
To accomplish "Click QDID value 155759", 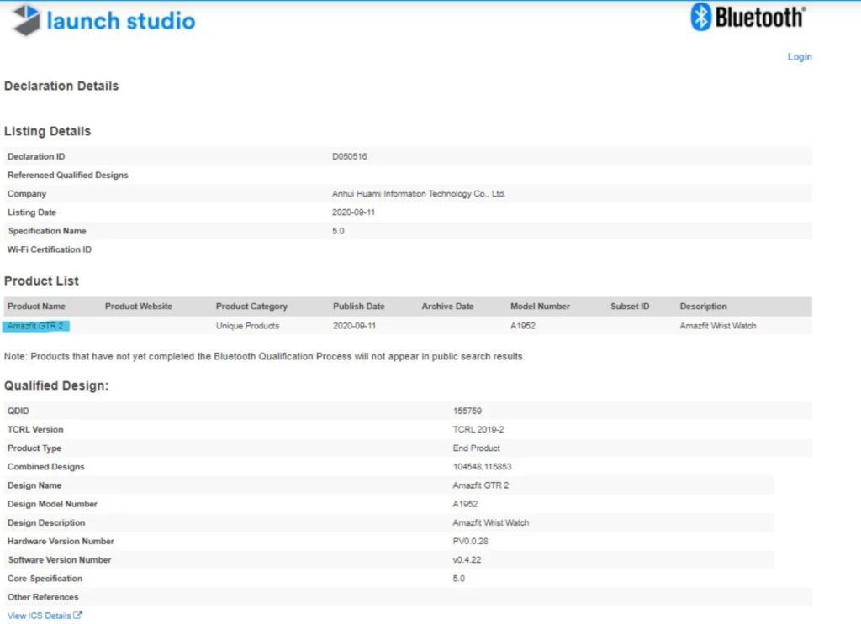I will click(467, 411).
